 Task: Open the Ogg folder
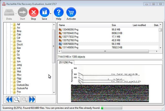pos(17,78)
